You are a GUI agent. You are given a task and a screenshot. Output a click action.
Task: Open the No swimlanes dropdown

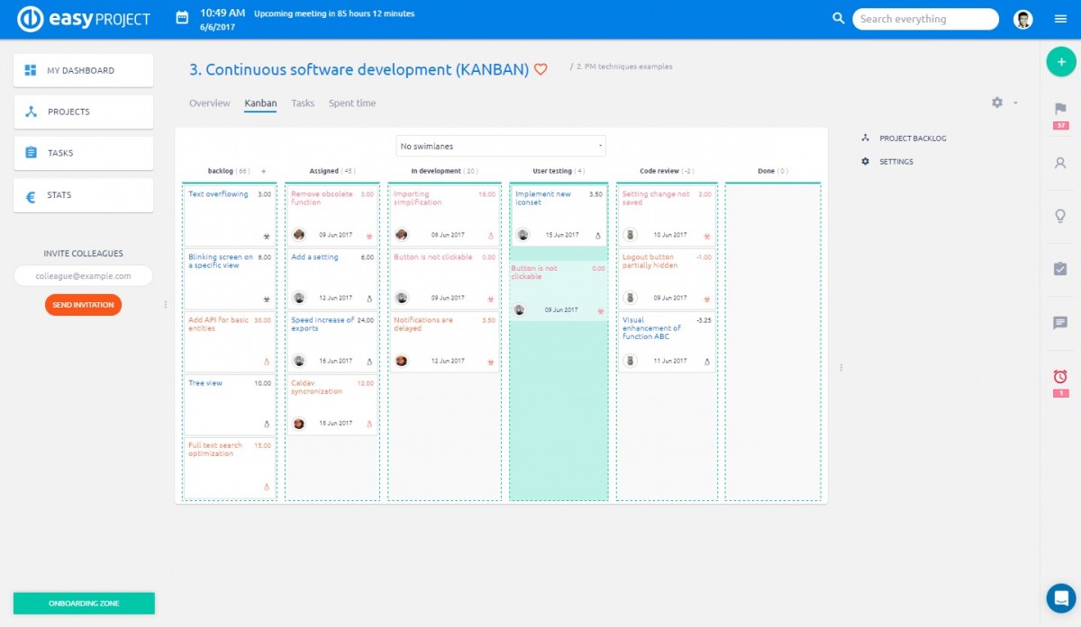501,145
